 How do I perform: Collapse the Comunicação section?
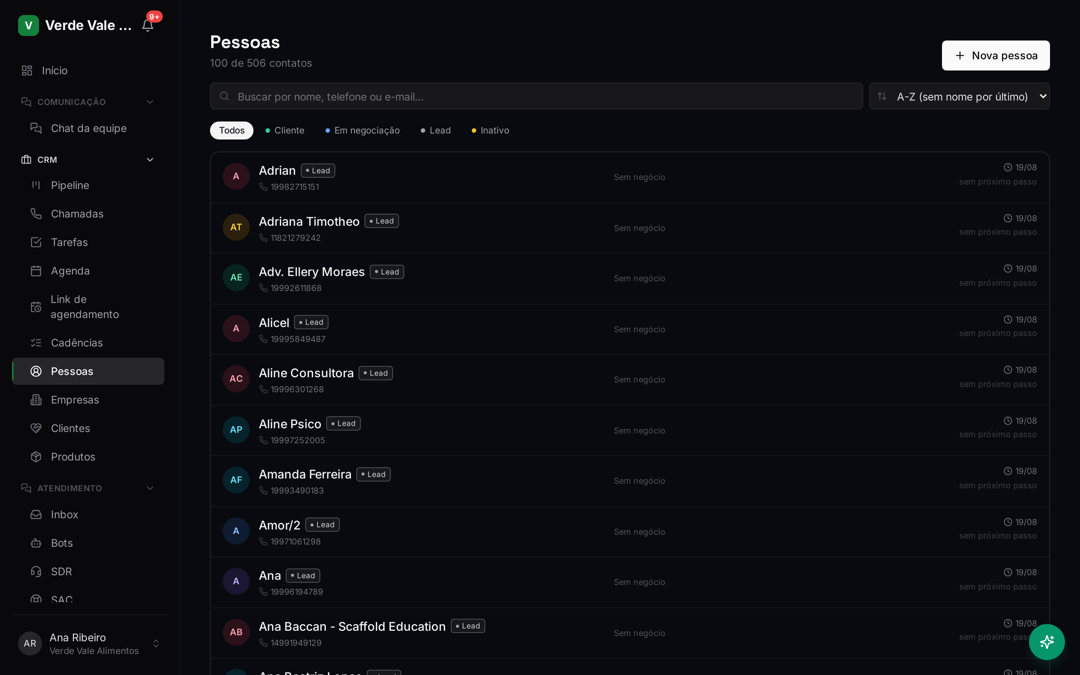88,102
